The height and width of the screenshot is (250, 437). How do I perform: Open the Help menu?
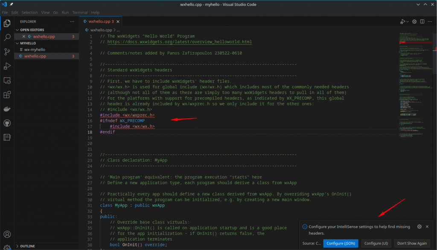coord(95,12)
